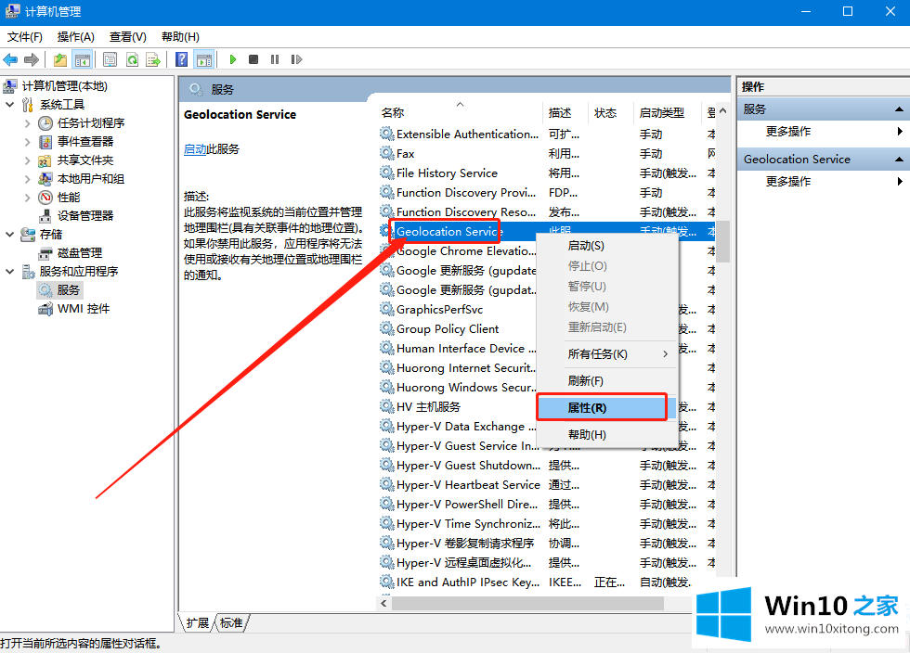Click the Restart Service toolbar icon
The height and width of the screenshot is (653, 910).
296,59
